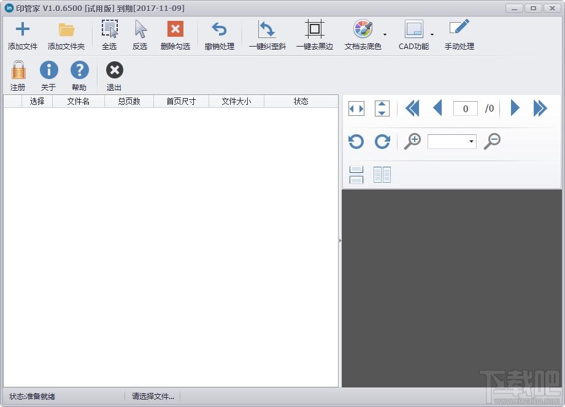Go to previous page

[437, 108]
